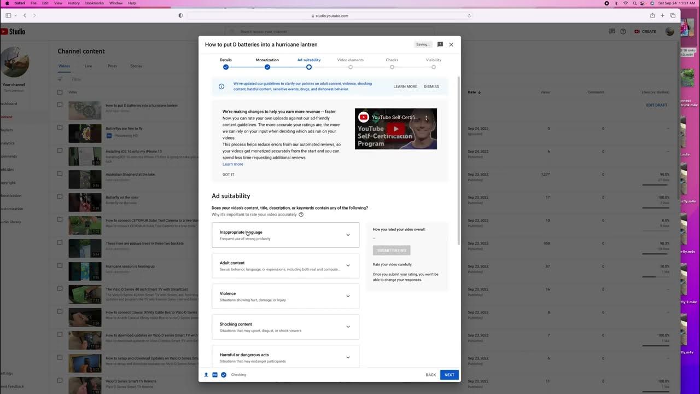Expand the Shocking content section
Screen dimensions: 700x394
point(285,327)
